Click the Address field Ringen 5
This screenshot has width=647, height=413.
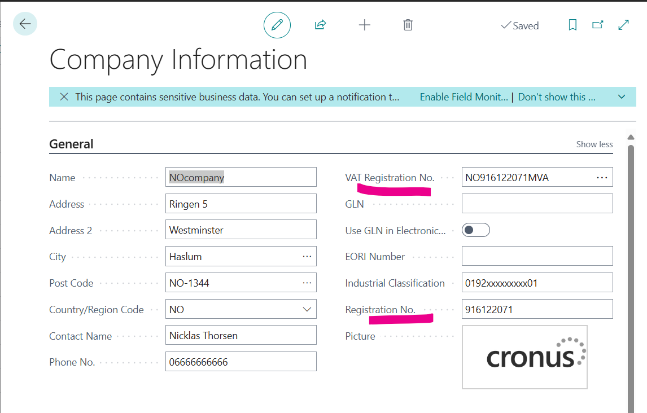[241, 204]
